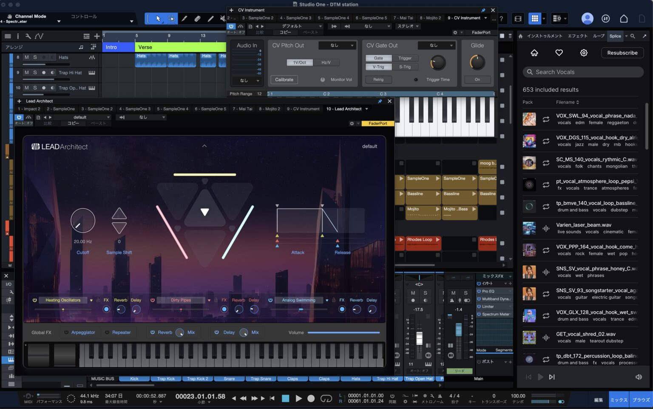Viewport: 653px width, 409px height.
Task: Enable loop playback in the transport bar
Action: point(326,398)
